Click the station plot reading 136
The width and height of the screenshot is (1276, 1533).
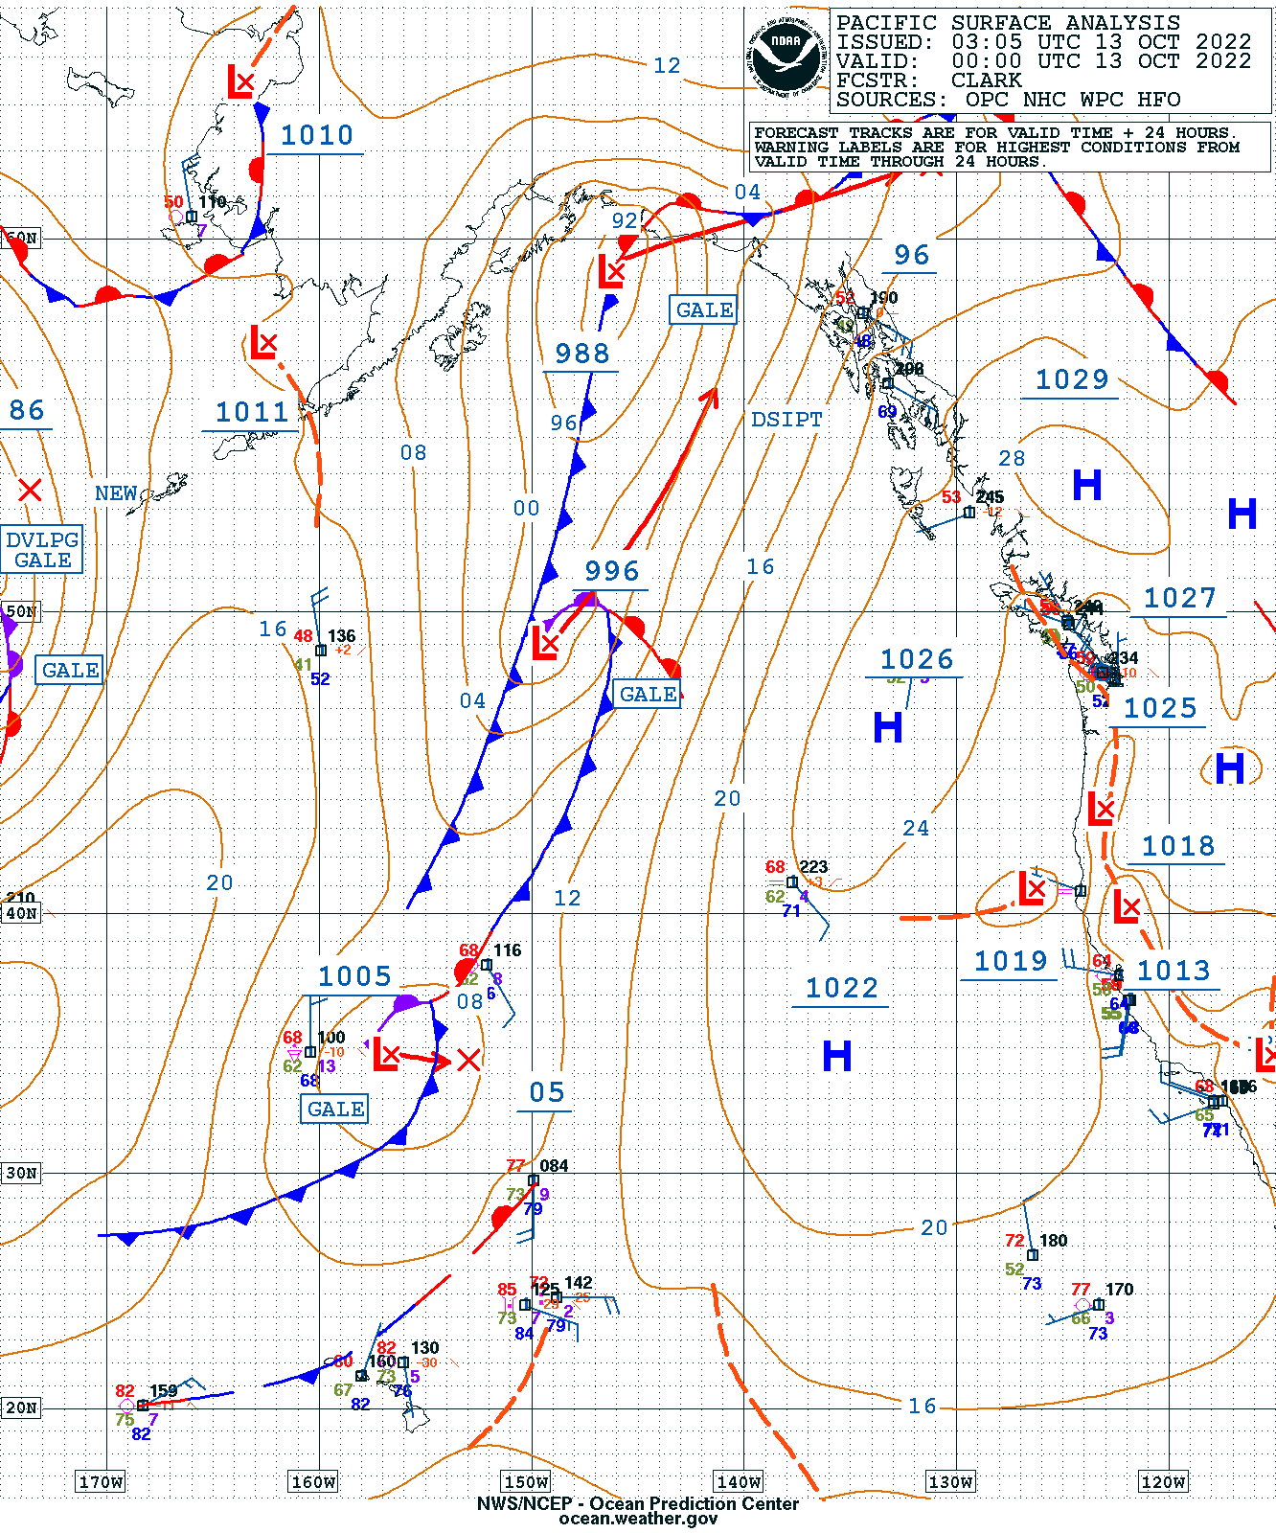pos(321,651)
